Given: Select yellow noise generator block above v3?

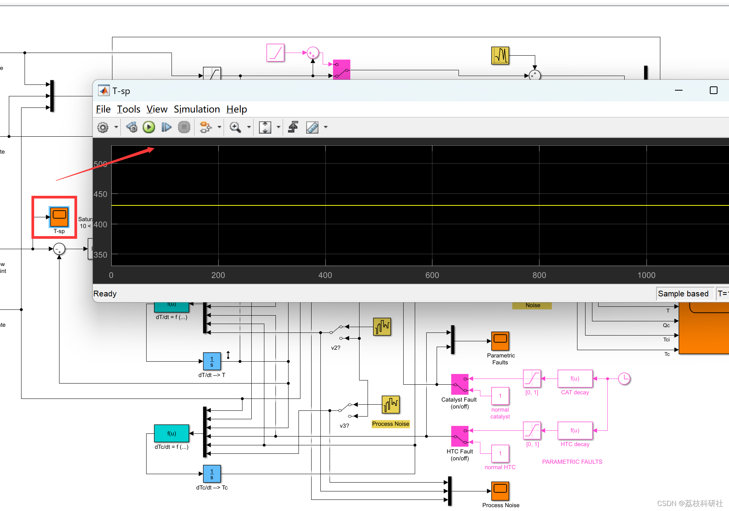Looking at the screenshot, I should click(x=391, y=405).
